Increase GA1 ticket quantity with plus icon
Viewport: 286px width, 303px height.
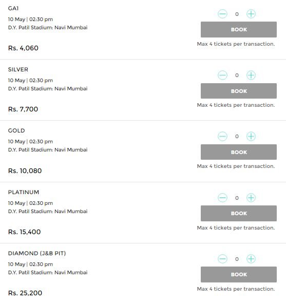click(x=251, y=14)
